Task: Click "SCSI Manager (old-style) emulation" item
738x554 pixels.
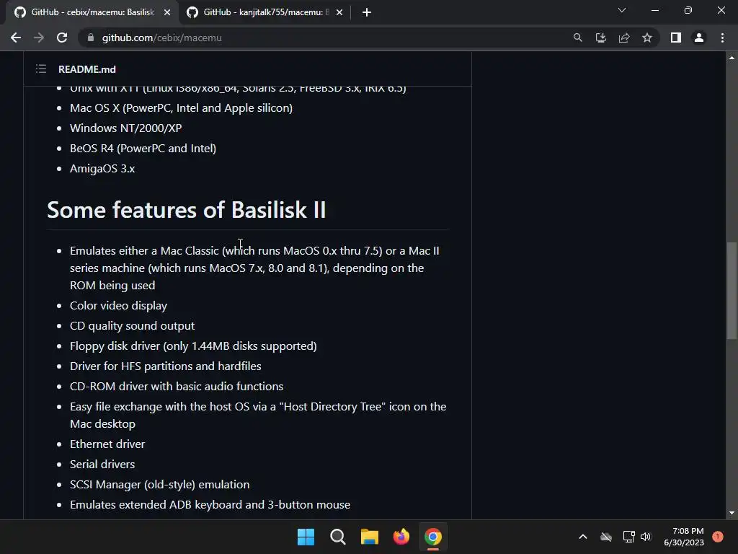Action: (x=159, y=485)
